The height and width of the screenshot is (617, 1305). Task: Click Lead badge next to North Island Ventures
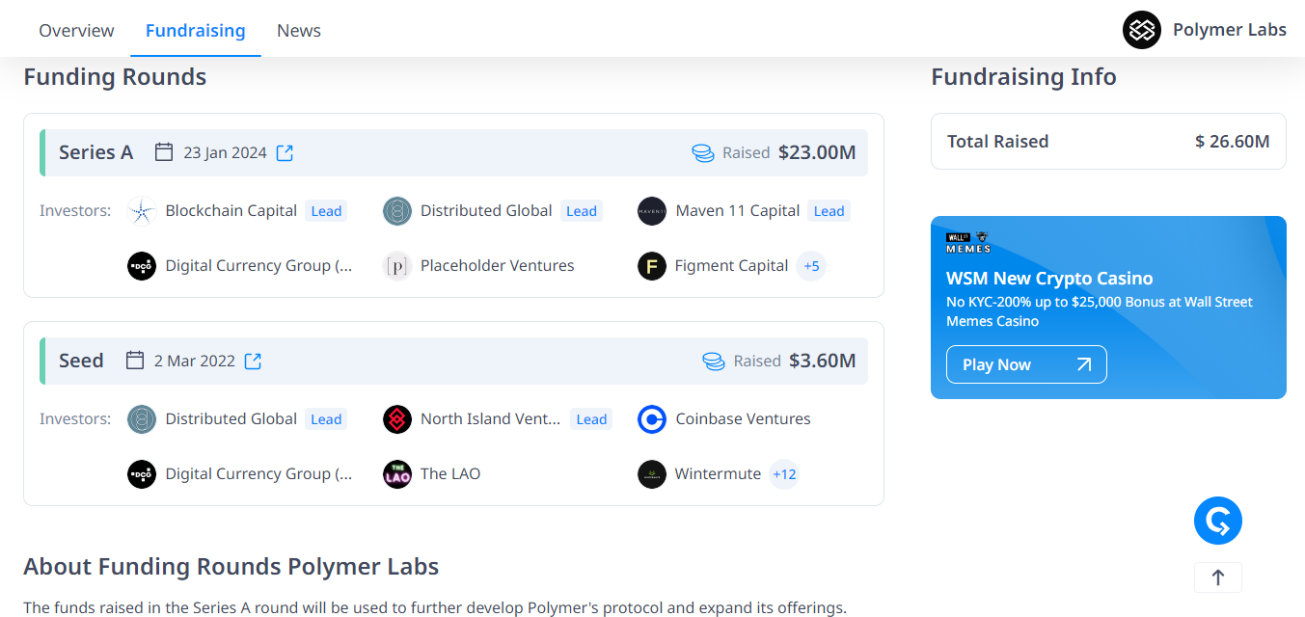[x=591, y=419]
